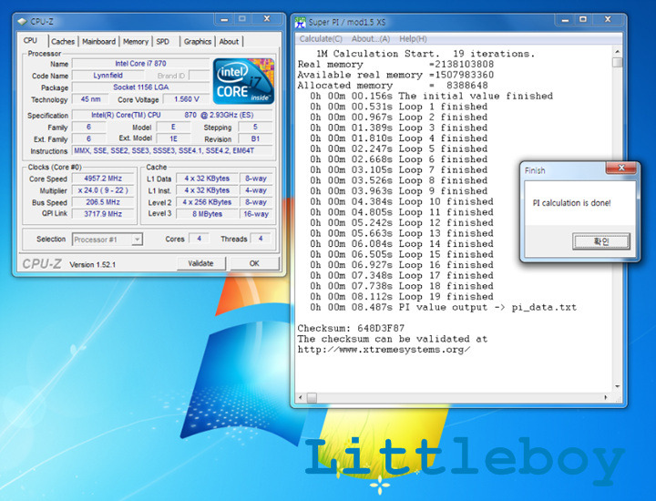656x501 pixels.
Task: Click the Super PI vertical scrollbar down arrow
Action: 617,387
